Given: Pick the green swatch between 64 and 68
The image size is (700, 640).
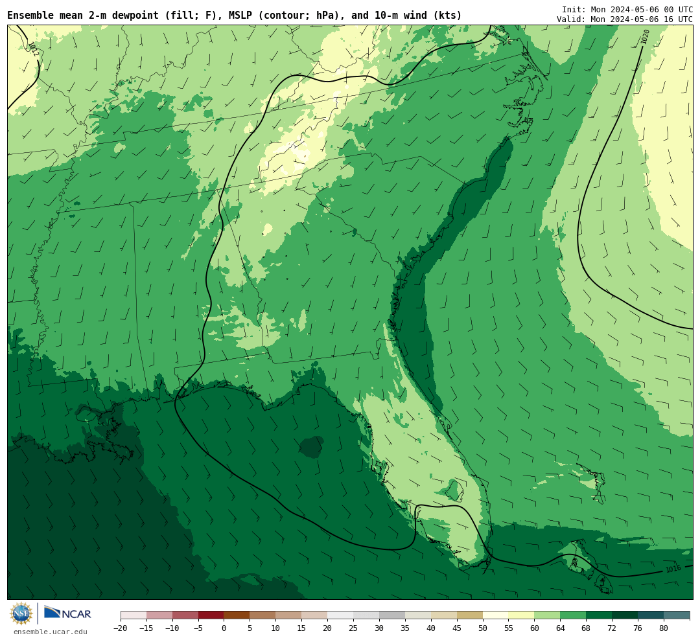Looking at the screenshot, I should (574, 615).
